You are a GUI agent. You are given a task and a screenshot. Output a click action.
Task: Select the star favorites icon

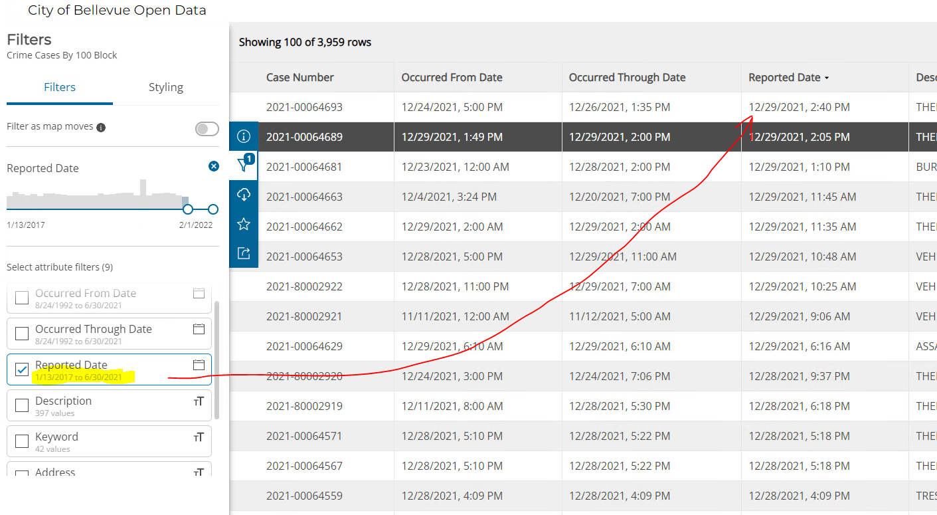244,223
